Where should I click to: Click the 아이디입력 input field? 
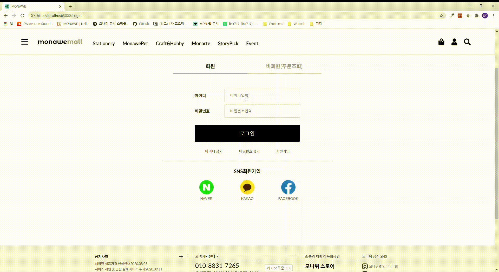262,96
